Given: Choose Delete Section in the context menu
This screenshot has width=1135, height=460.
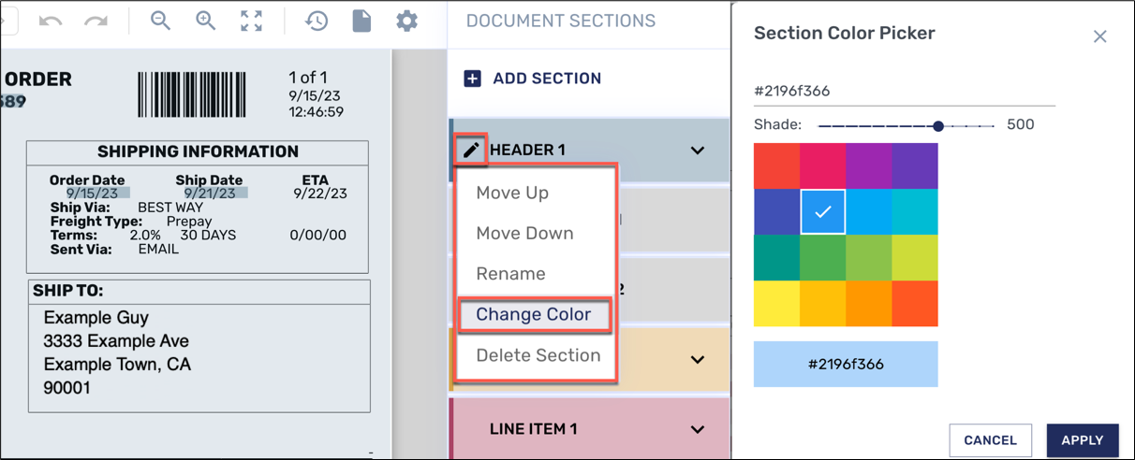Looking at the screenshot, I should 538,355.
